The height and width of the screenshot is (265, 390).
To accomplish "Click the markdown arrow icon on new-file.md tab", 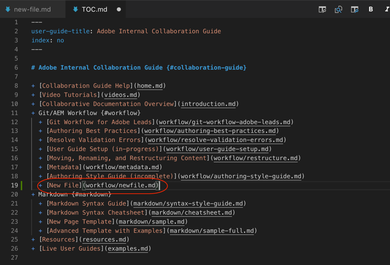I will [8, 9].
